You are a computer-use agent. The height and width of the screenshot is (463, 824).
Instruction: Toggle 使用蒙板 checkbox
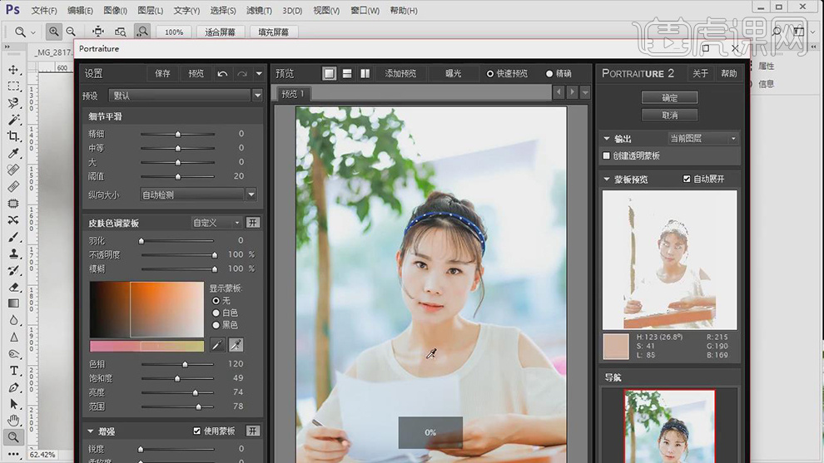tap(196, 431)
